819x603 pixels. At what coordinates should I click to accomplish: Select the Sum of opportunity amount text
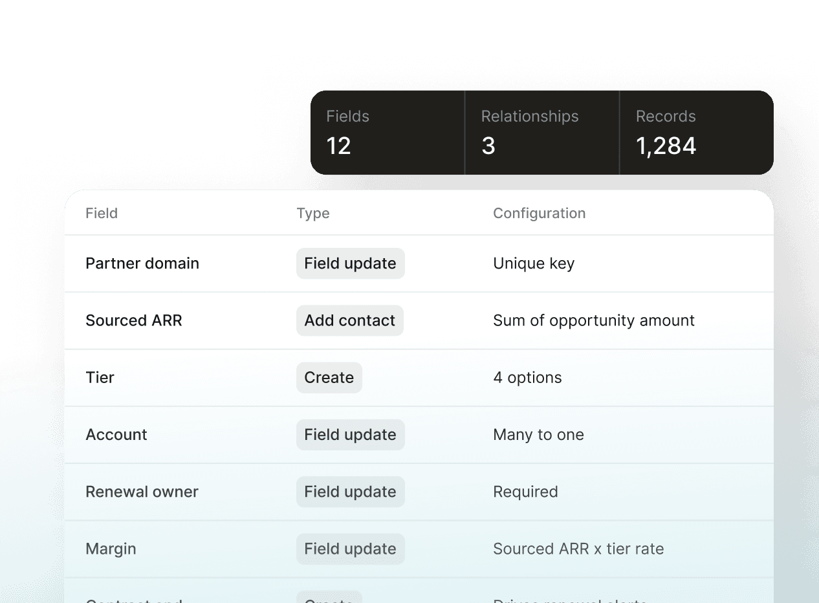pyautogui.click(x=594, y=320)
